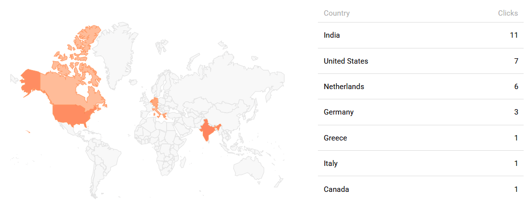The height and width of the screenshot is (209, 530).
Task: Choose the Germany table row
Action: click(338, 112)
